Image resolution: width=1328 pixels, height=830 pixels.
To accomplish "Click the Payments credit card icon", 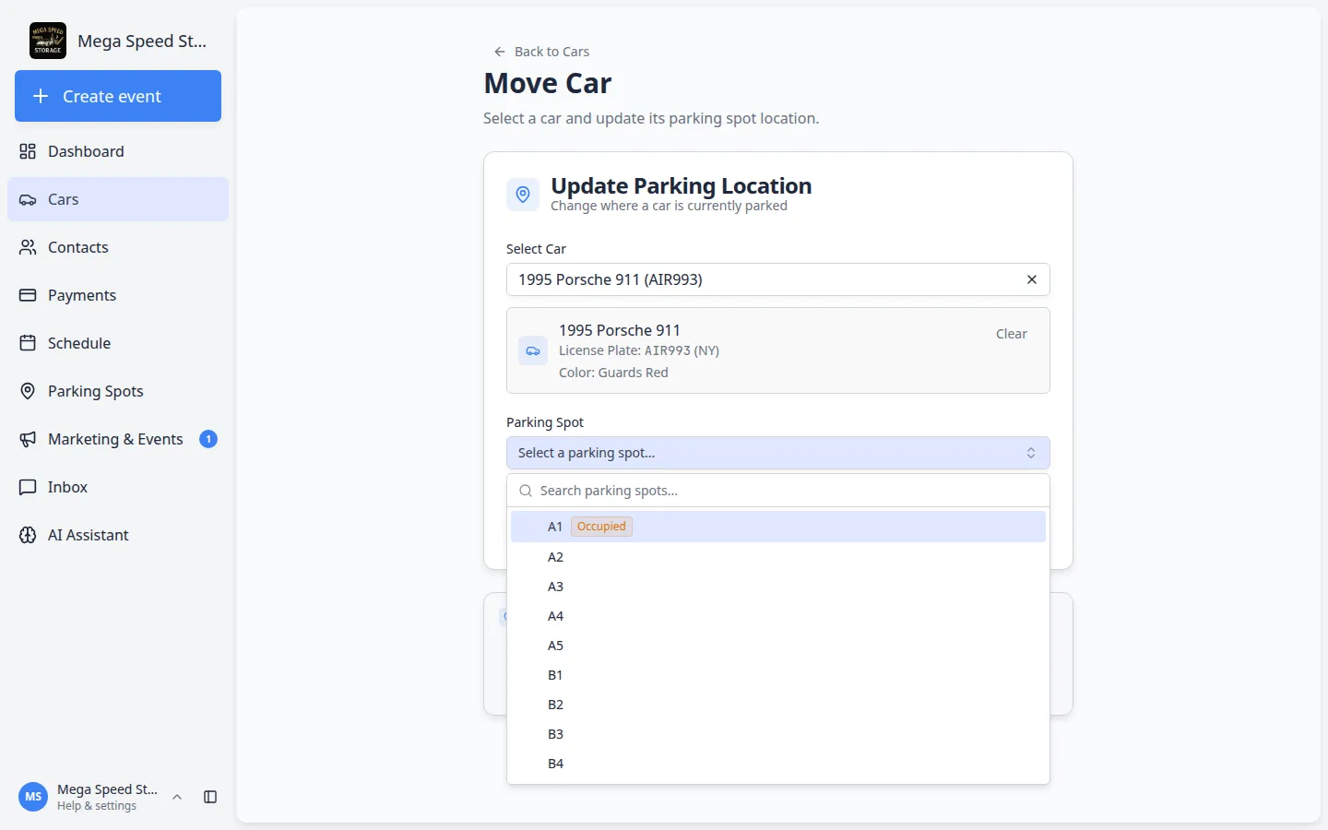I will (28, 295).
